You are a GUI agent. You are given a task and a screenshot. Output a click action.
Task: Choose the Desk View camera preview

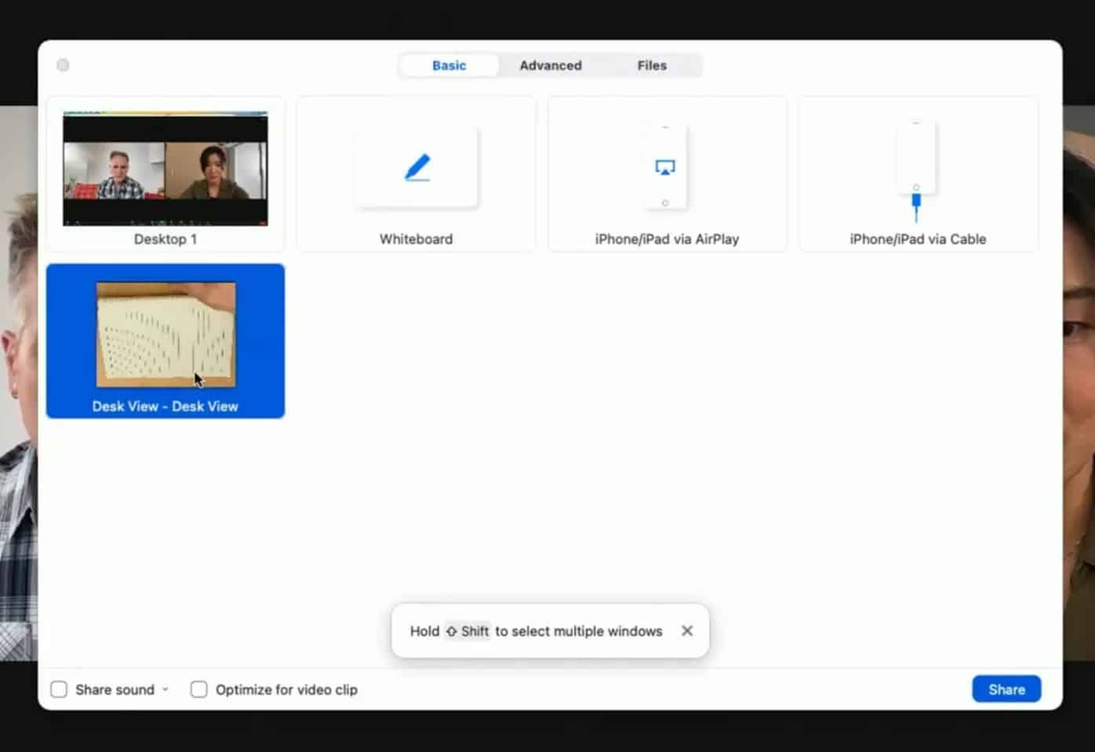point(166,335)
